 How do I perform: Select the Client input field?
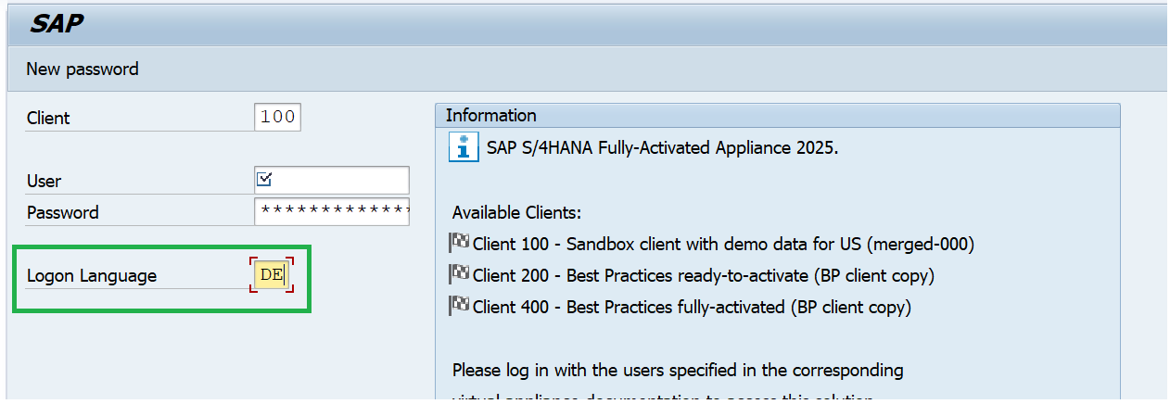point(277,117)
